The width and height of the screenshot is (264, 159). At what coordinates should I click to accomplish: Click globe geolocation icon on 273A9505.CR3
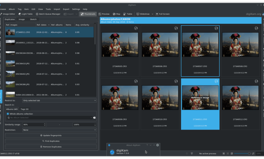click(136, 28)
